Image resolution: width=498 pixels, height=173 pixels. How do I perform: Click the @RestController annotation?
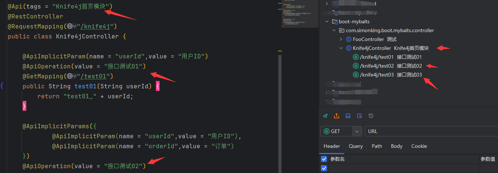[x=36, y=16]
